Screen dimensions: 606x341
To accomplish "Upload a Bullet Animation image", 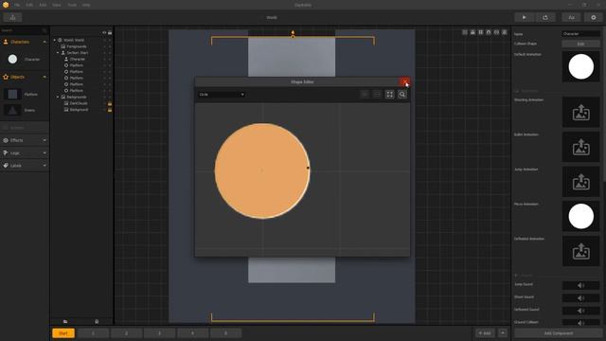I will tap(580, 147).
